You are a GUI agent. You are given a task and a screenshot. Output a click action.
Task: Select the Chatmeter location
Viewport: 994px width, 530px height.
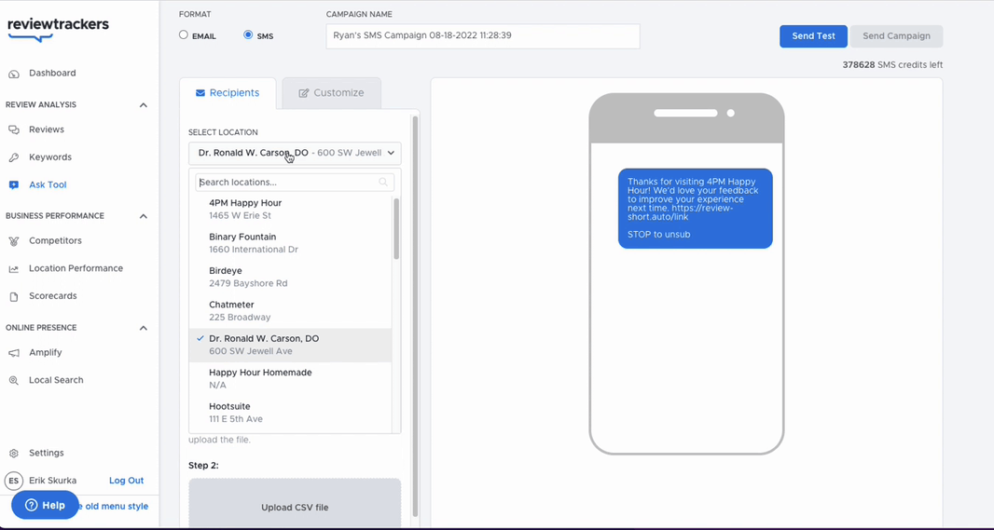tap(290, 311)
